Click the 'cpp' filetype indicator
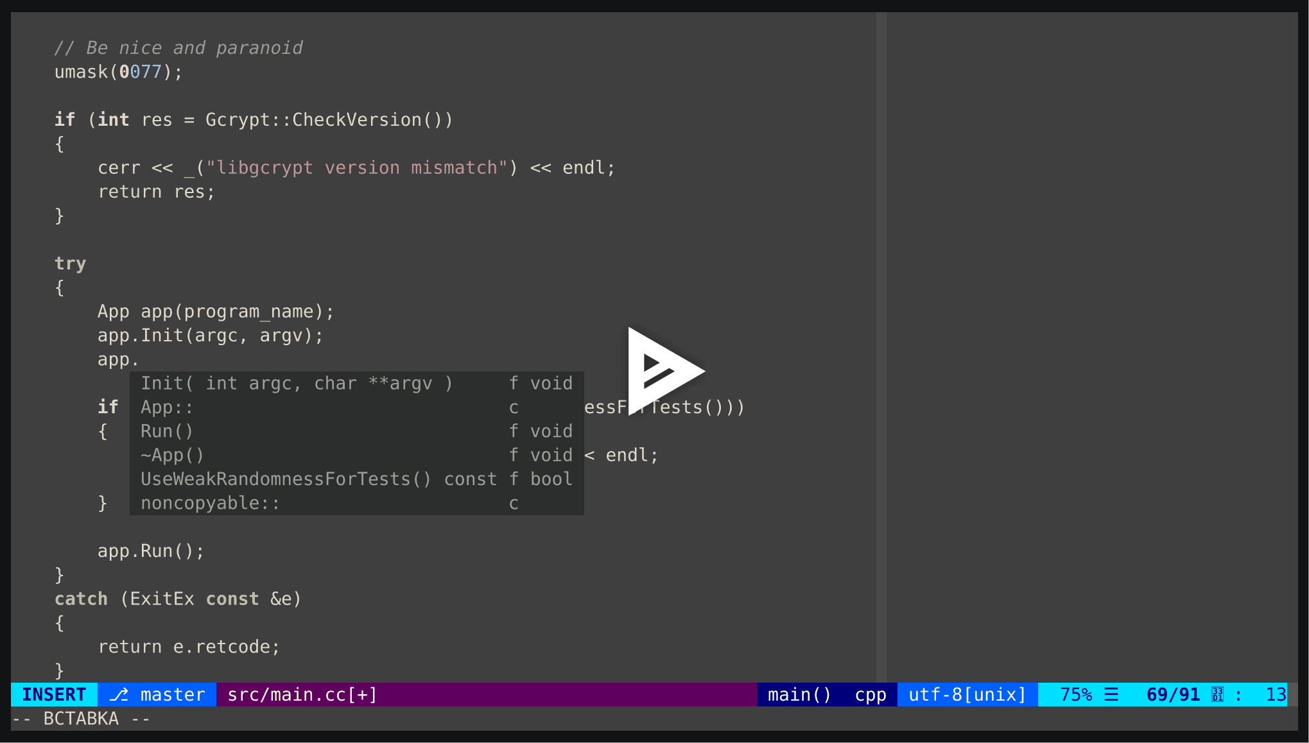This screenshot has height=743, width=1309. (x=871, y=695)
